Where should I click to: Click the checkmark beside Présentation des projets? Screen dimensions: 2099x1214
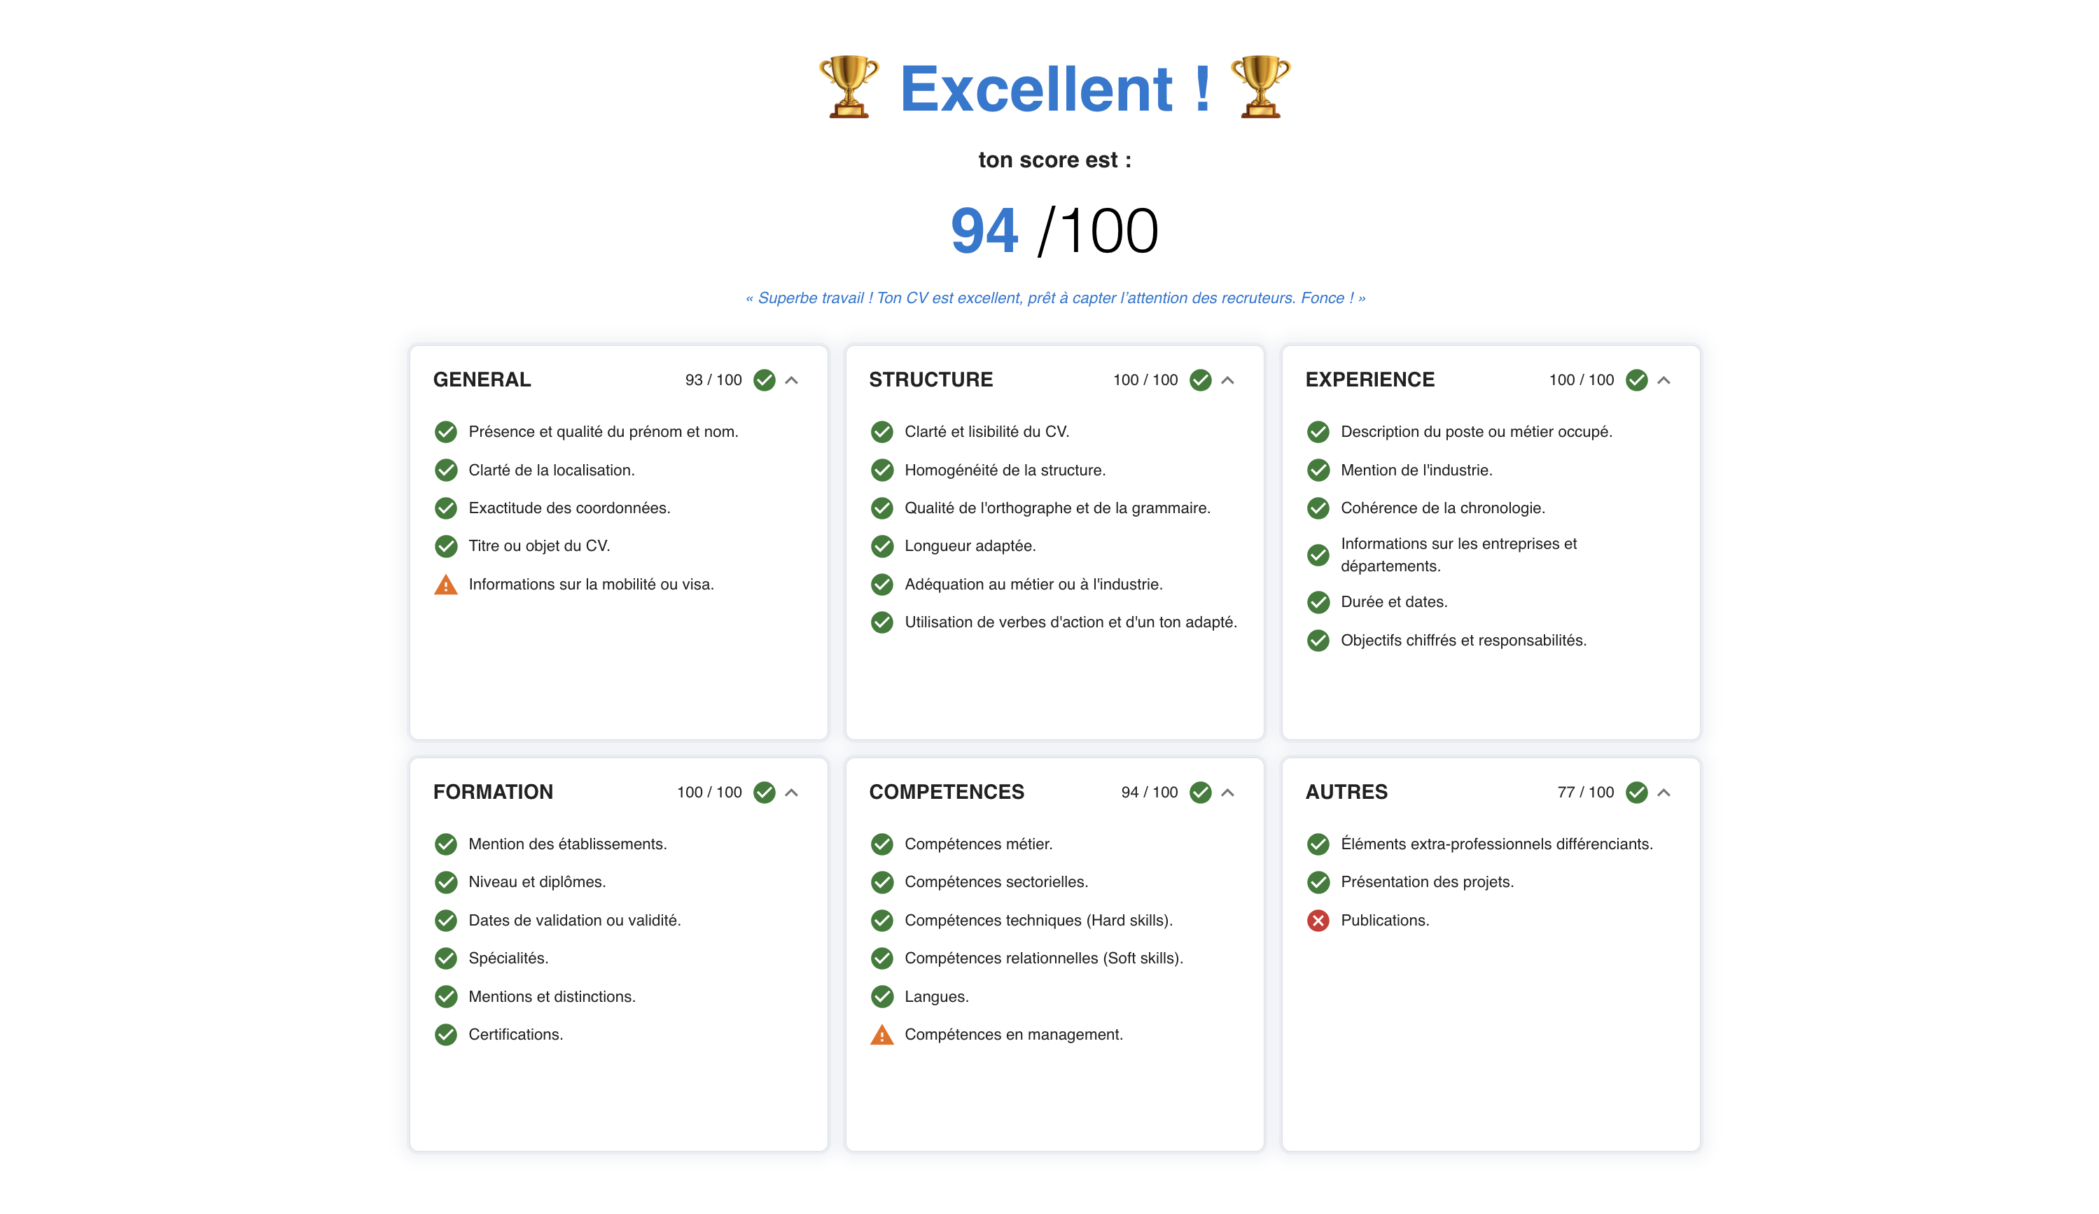1318,881
